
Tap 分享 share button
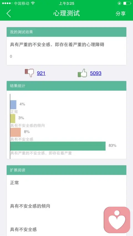(121, 13)
